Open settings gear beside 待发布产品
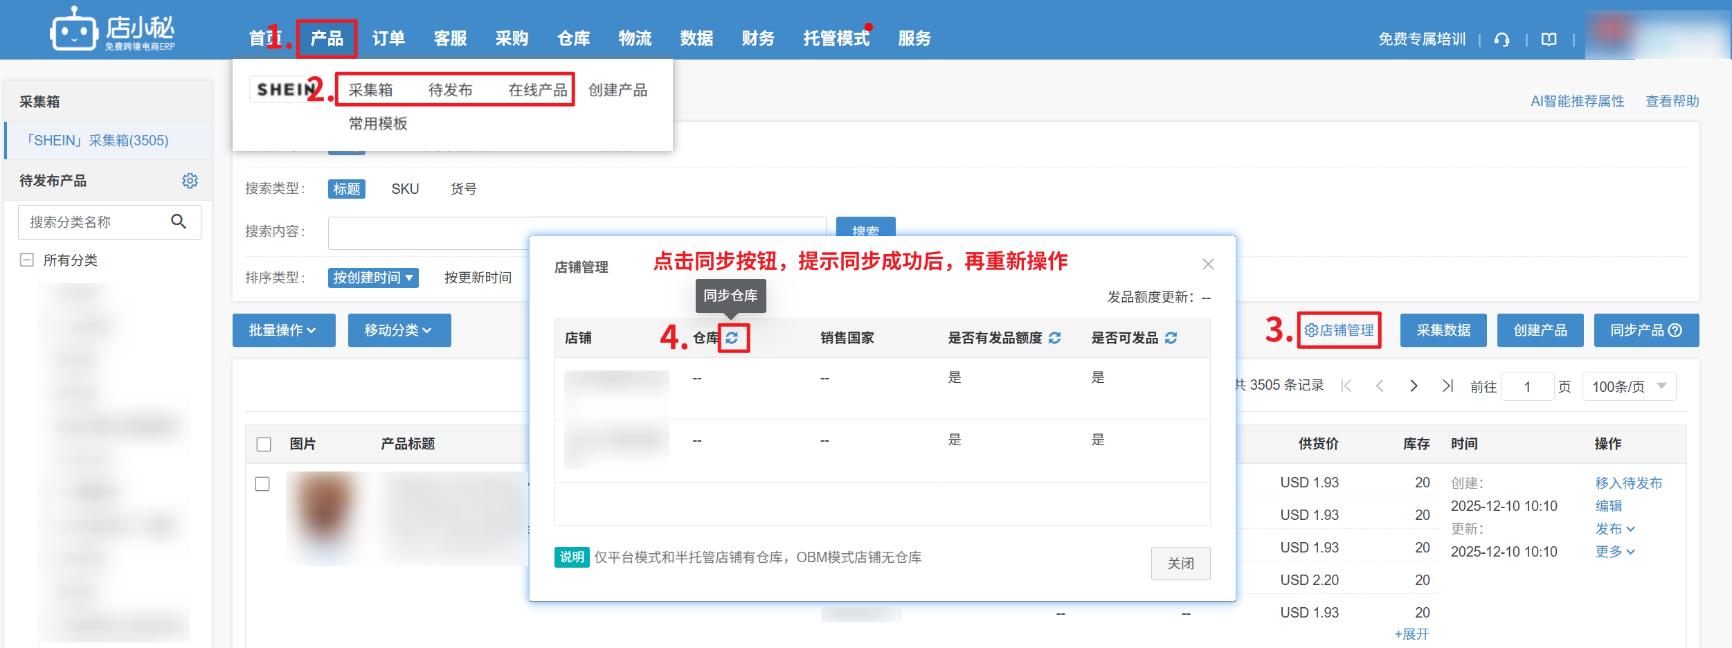Screen dimensions: 1732x648 (x=190, y=181)
